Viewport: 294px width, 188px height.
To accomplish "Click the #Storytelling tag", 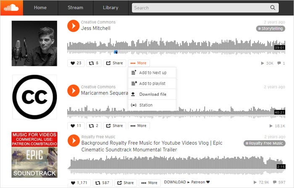I will pos(270,29).
